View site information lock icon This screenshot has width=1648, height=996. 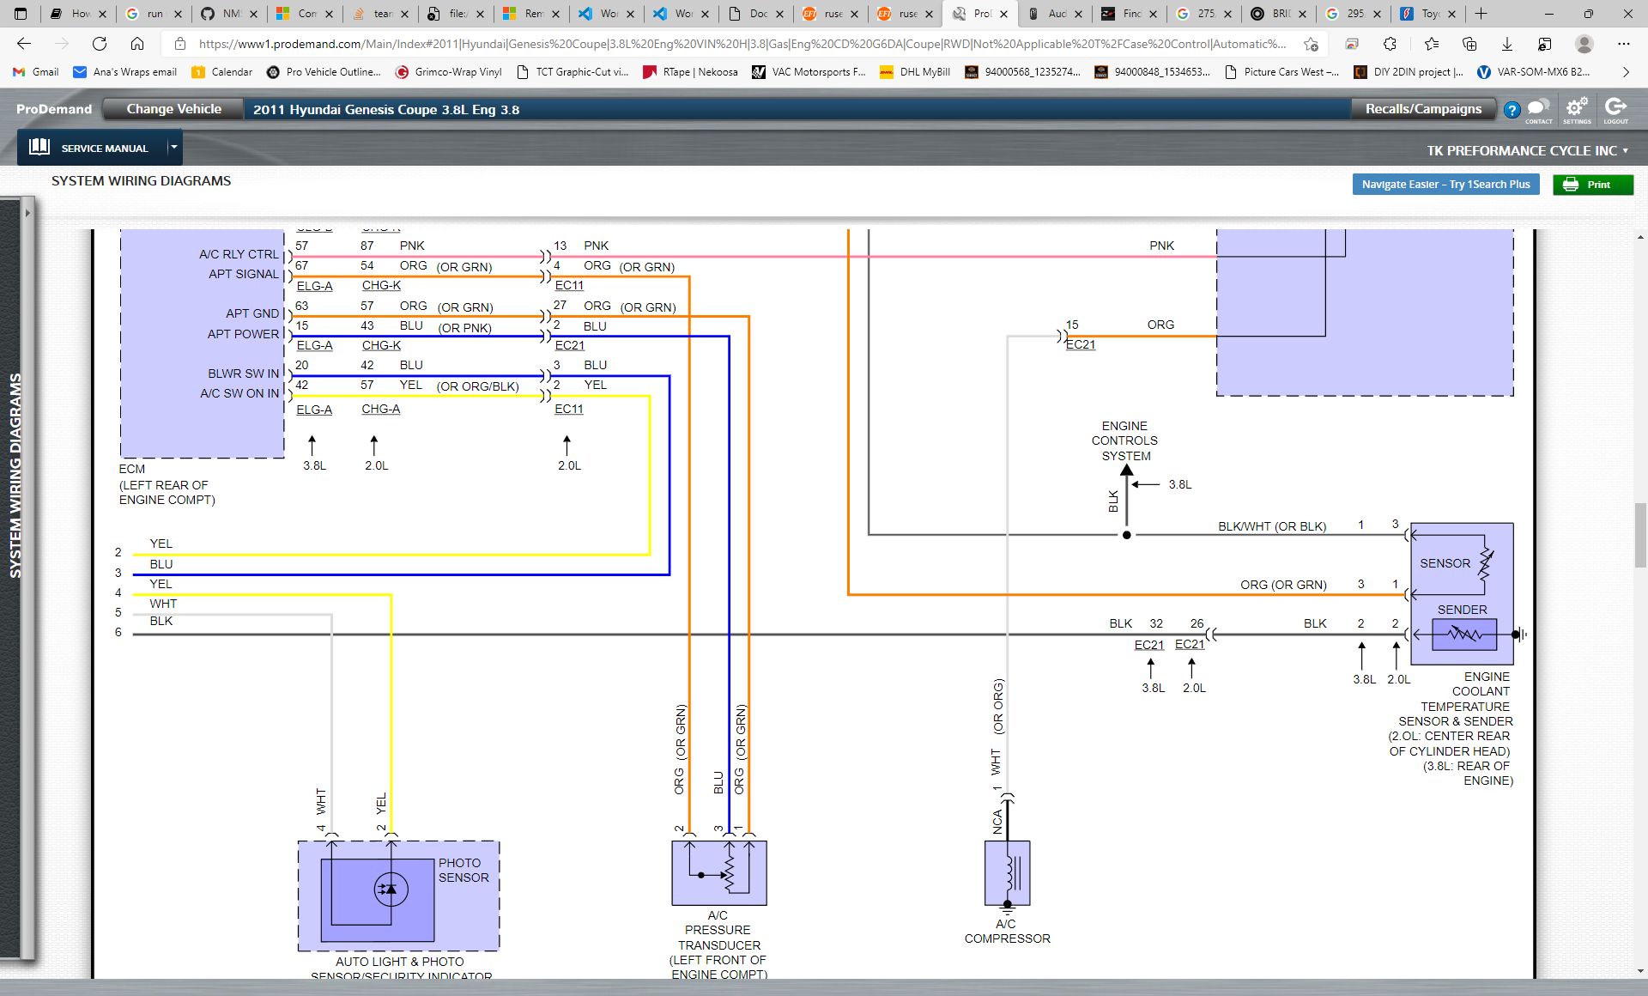pyautogui.click(x=179, y=44)
